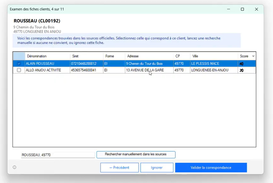This screenshot has width=273, height=183.
Task: Click Siret 07210448200012 cell
Action: point(87,64)
